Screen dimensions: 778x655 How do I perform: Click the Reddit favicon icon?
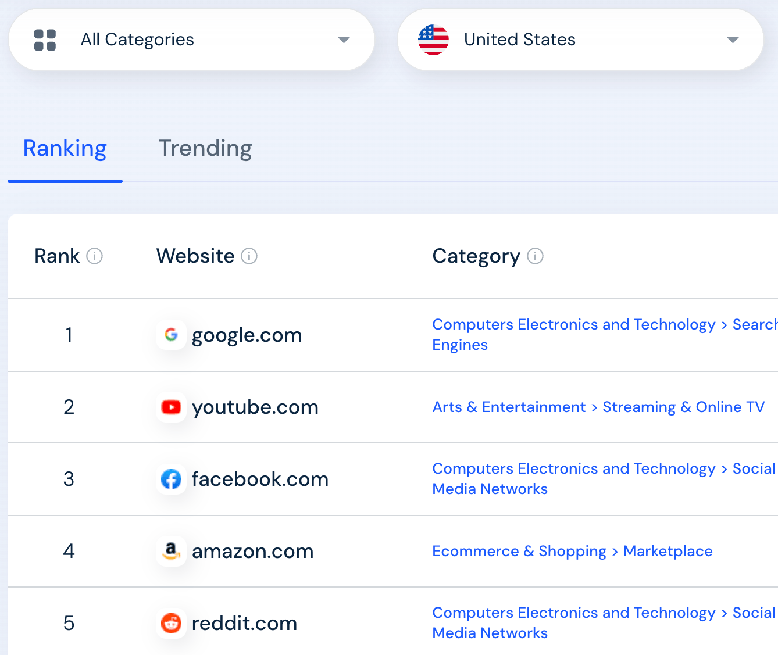point(171,623)
